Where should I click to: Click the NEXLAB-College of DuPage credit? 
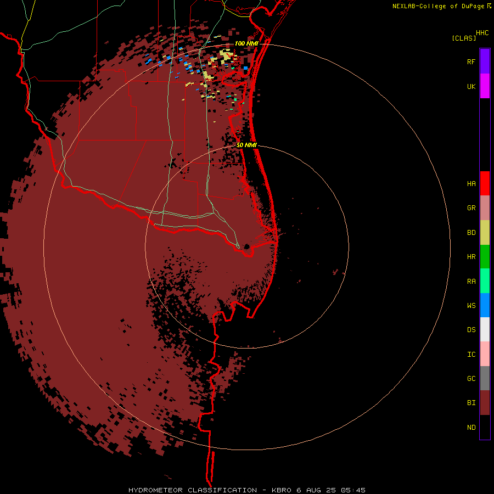(x=438, y=6)
